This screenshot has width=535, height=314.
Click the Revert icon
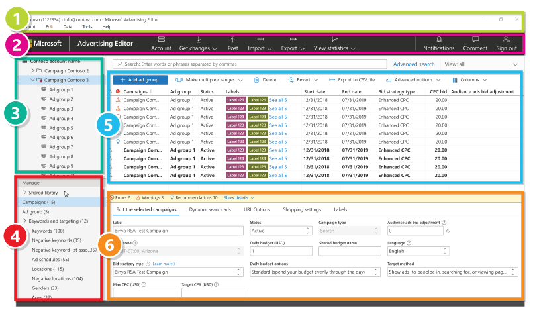pos(291,80)
